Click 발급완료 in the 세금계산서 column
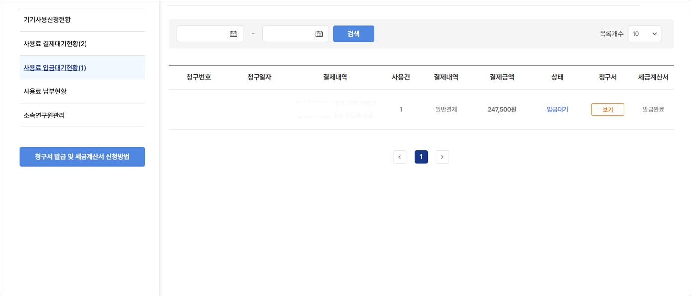Image resolution: width=691 pixels, height=296 pixels. pyautogui.click(x=653, y=109)
